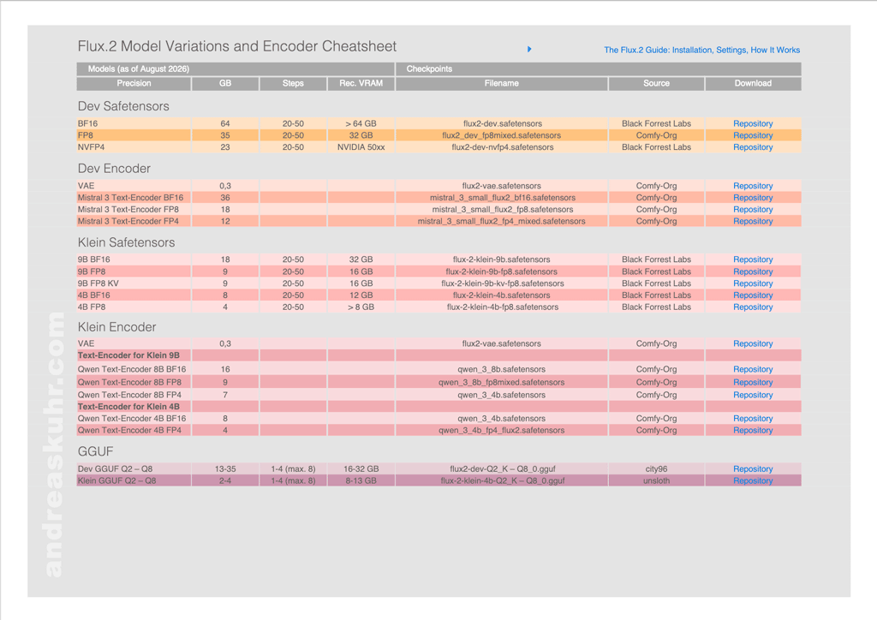877x620 pixels.
Task: Click filename flux-2-klein-4b-fp8.safetensors
Action: (x=502, y=307)
